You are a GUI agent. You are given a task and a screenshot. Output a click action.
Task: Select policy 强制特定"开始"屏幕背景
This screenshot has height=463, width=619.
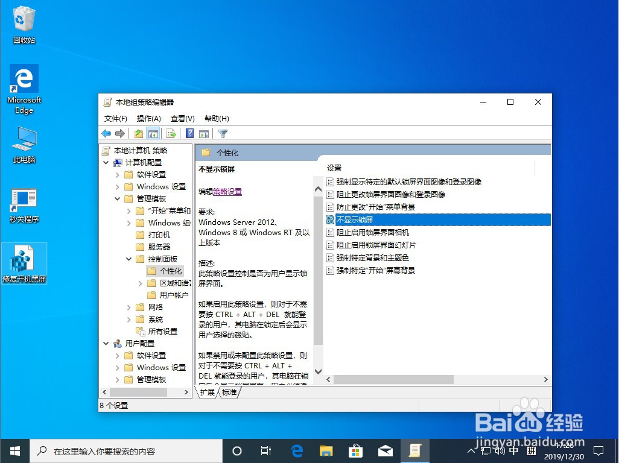pos(371,270)
